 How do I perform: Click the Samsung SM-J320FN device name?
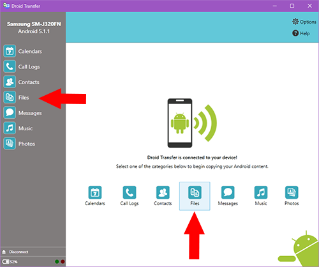34,24
